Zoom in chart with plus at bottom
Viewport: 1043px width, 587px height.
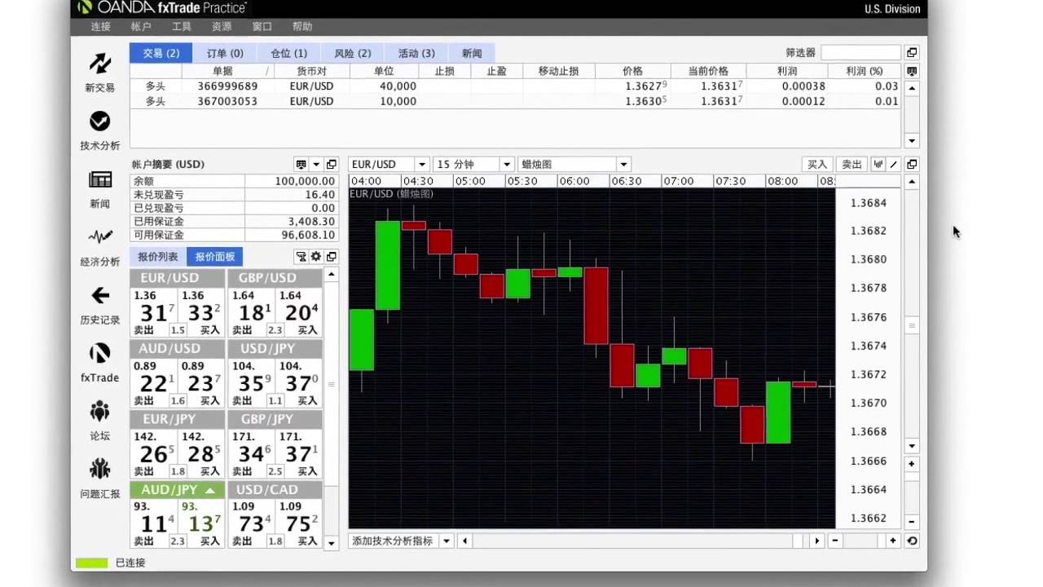[893, 541]
